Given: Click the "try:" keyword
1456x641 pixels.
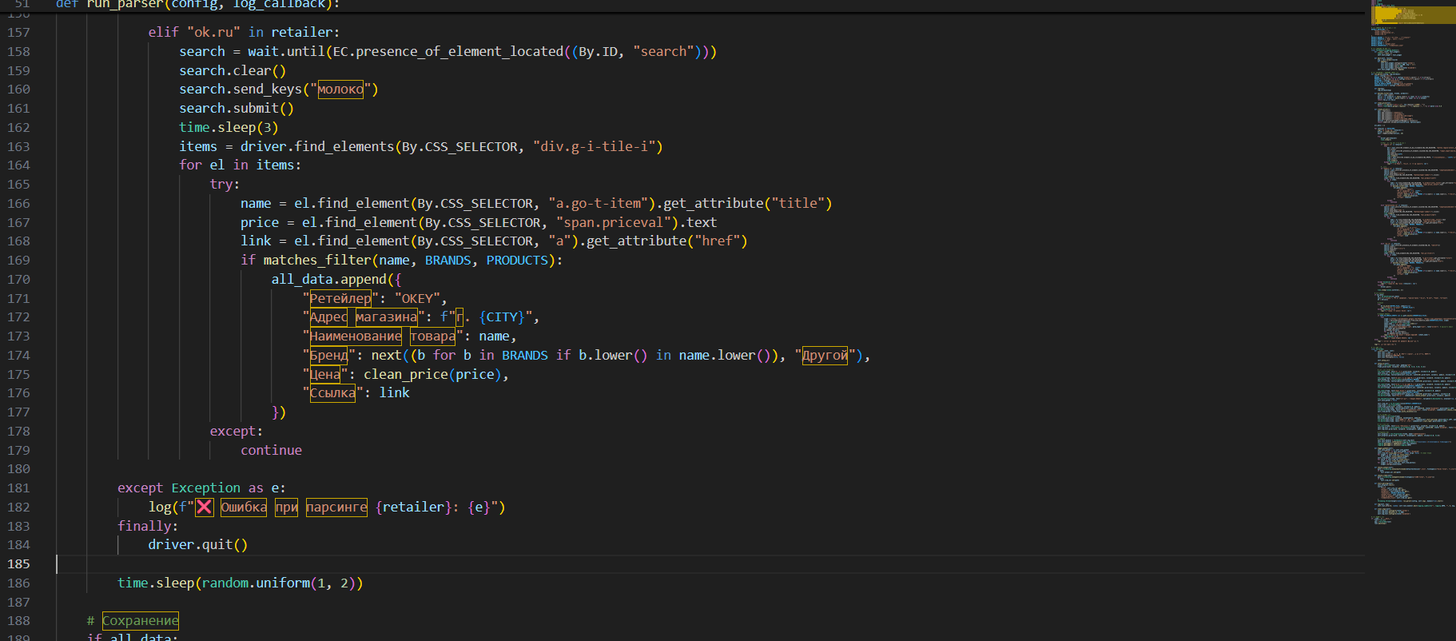Looking at the screenshot, I should [x=225, y=184].
